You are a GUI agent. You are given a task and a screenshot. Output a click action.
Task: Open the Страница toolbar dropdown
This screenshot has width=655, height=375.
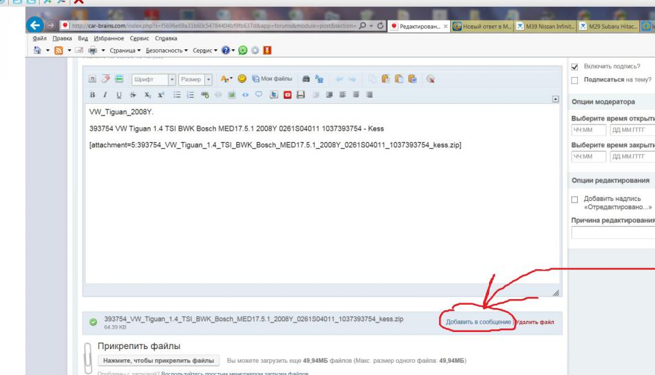pos(125,50)
